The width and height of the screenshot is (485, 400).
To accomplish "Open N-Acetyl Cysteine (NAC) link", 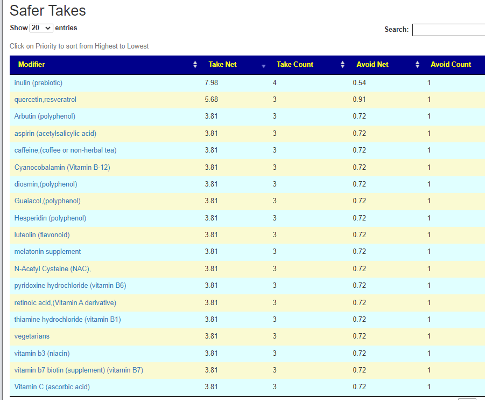I will (x=52, y=268).
